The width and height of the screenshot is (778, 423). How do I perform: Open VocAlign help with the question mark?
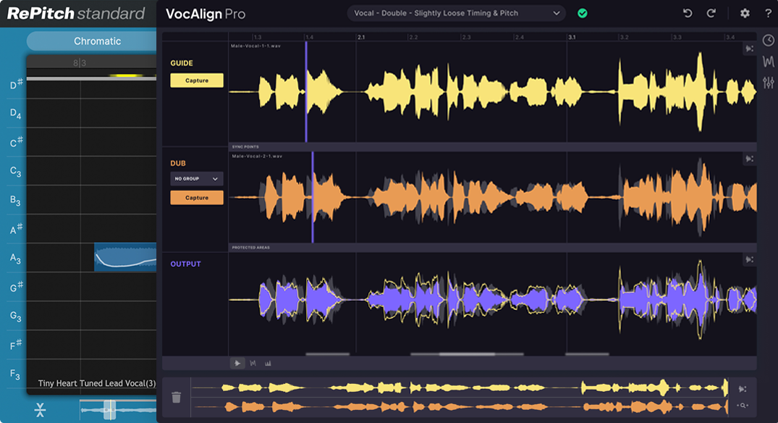pos(769,12)
